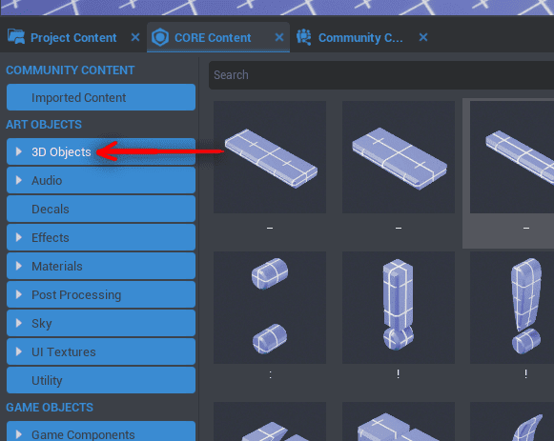Viewport: 554px width, 441px height.
Task: Select the Decals category
Action: pos(101,209)
